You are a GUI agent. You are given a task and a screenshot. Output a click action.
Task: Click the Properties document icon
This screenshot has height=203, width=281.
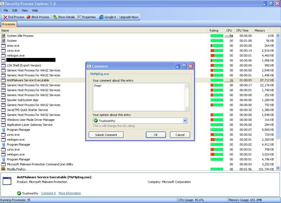pyautogui.click(x=79, y=17)
